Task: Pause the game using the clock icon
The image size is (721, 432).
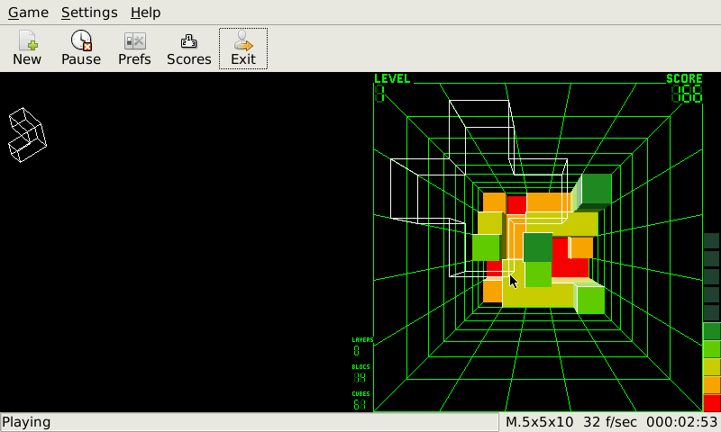Action: 81,49
